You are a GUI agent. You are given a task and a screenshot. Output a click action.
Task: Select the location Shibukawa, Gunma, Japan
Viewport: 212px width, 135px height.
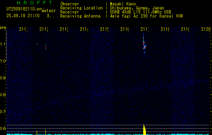click(x=137, y=8)
